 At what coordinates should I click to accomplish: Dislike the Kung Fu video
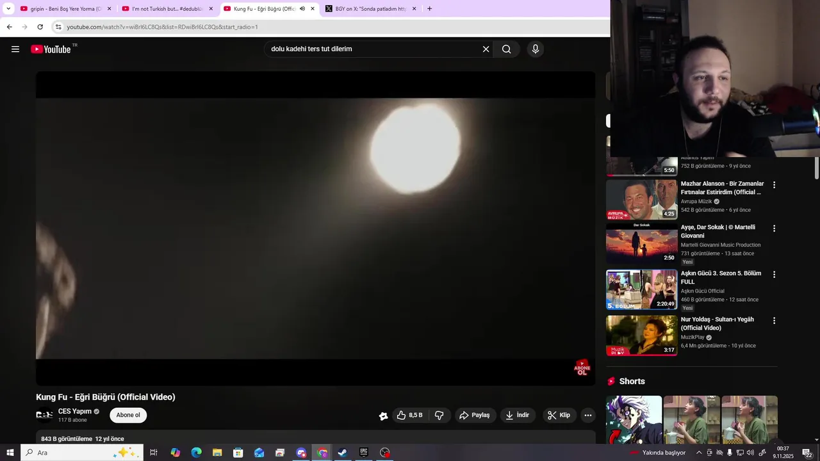pos(439,416)
